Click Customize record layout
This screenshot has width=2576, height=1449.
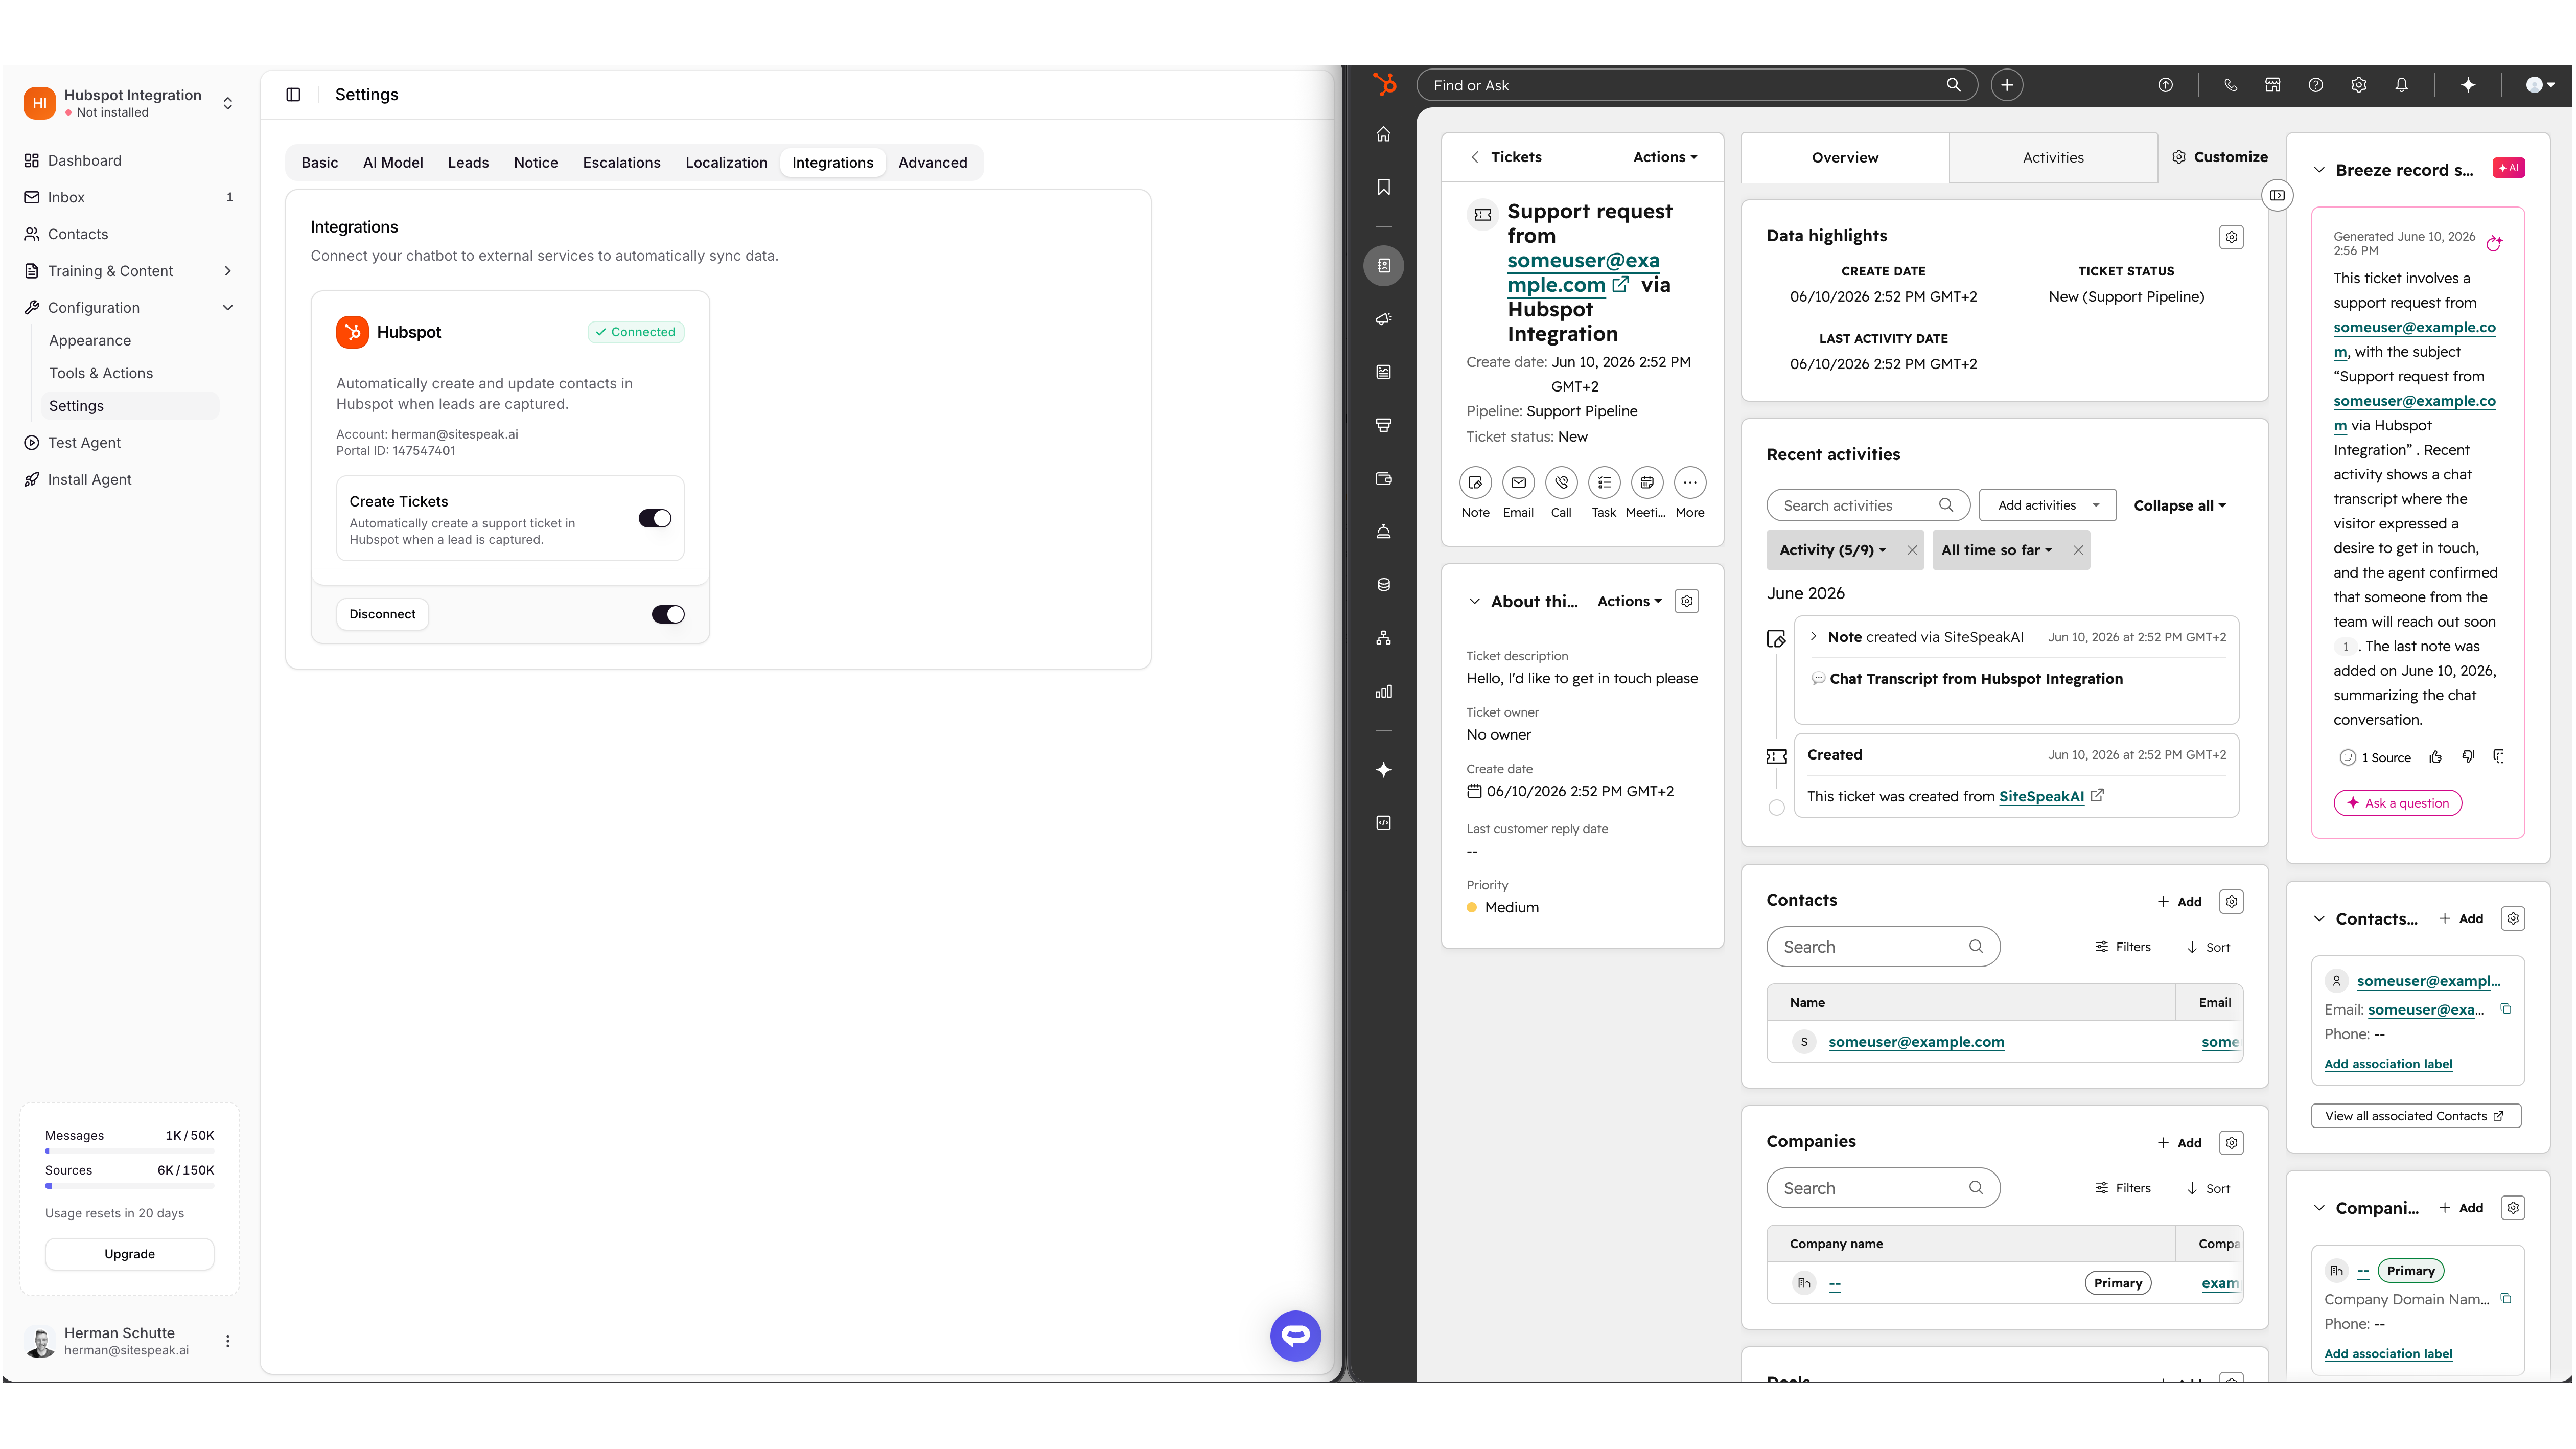[x=2219, y=157]
